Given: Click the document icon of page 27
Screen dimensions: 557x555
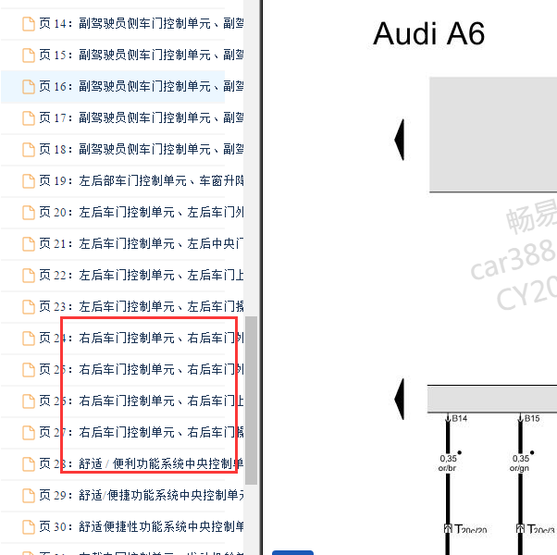Looking at the screenshot, I should click(x=29, y=433).
